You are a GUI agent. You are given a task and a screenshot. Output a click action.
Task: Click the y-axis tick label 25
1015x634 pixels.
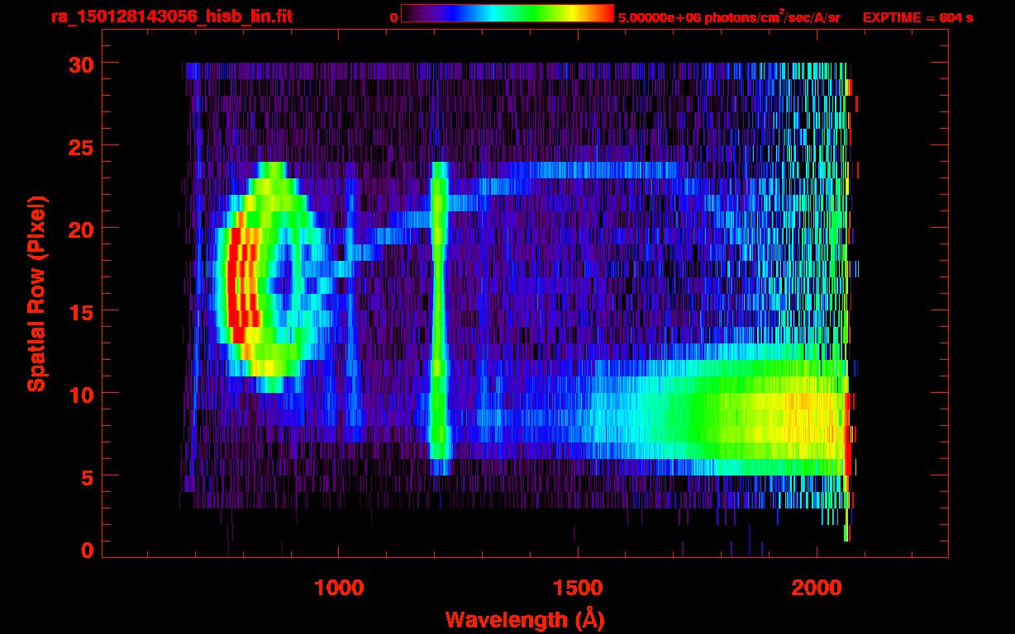80,146
